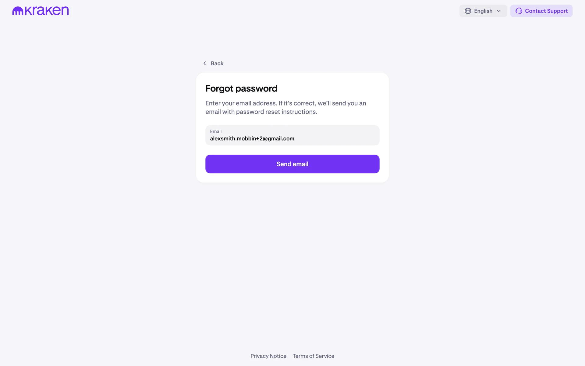Viewport: 585px width, 366px height.
Task: Expand the down chevron next to English
Action: click(499, 11)
